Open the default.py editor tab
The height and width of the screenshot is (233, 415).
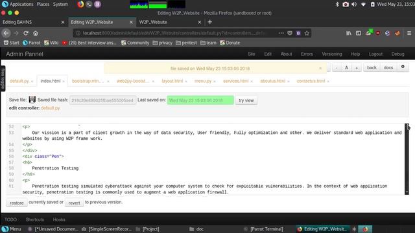pyautogui.click(x=19, y=81)
